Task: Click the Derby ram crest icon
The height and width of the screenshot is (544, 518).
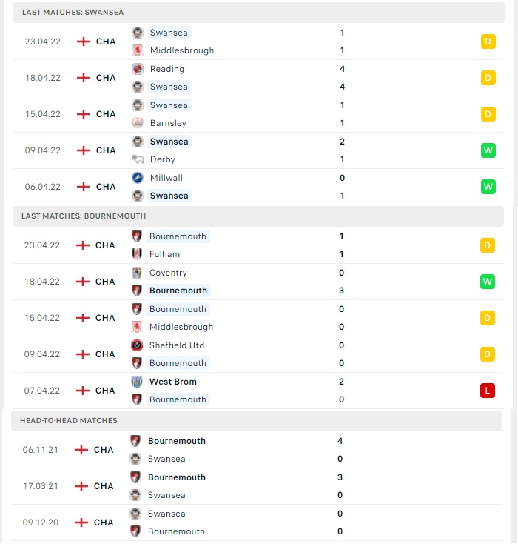Action: [138, 159]
